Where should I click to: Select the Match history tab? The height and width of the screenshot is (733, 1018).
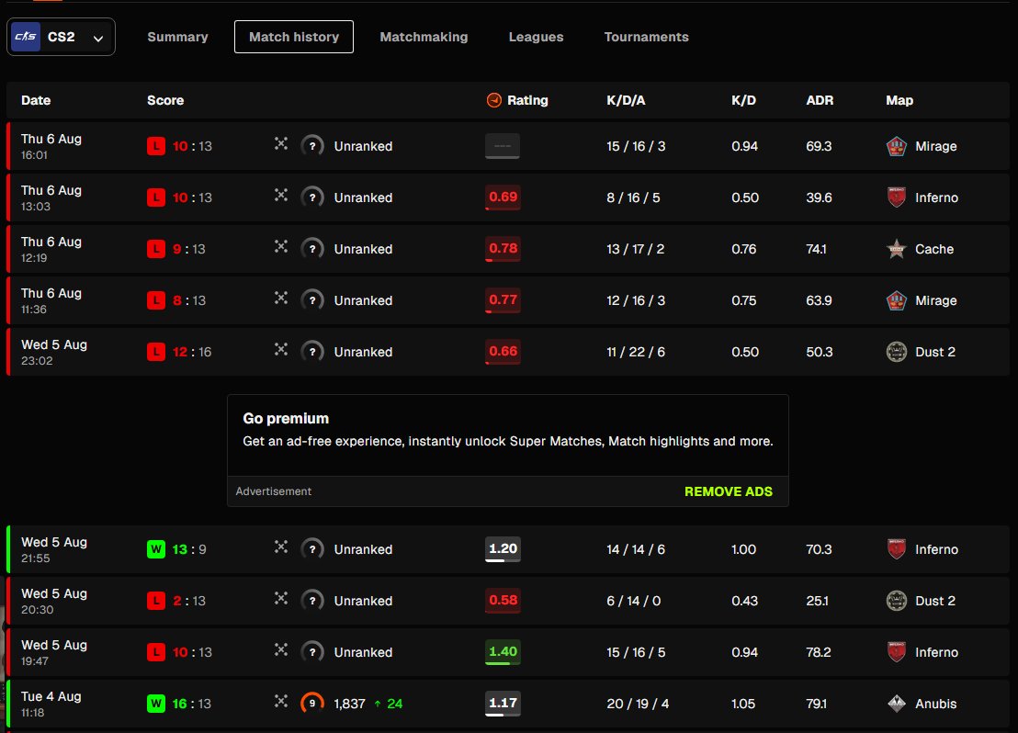293,37
